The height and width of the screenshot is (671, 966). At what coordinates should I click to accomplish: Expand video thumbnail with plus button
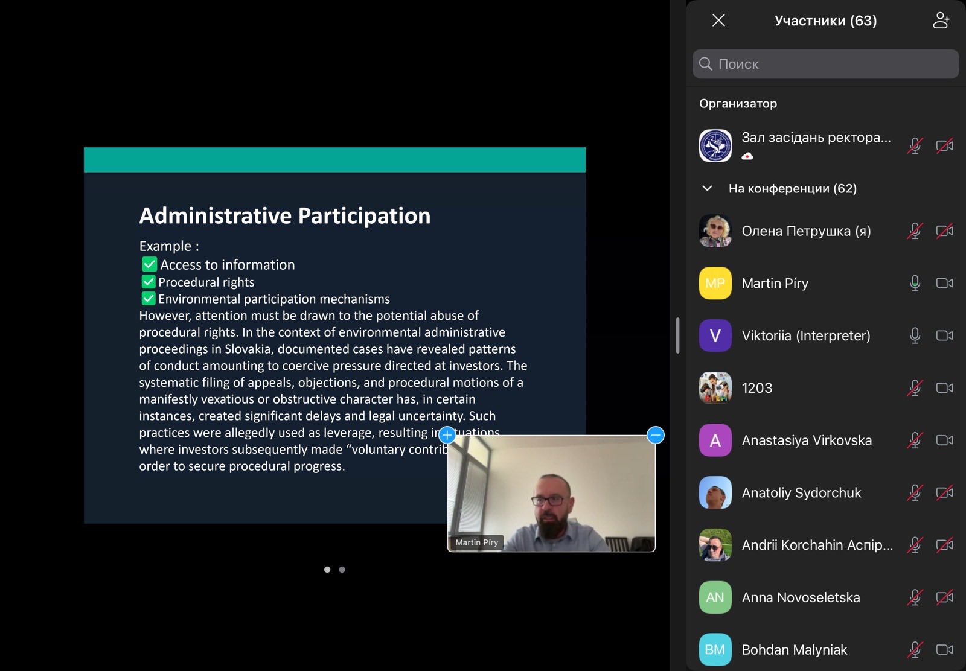point(447,435)
